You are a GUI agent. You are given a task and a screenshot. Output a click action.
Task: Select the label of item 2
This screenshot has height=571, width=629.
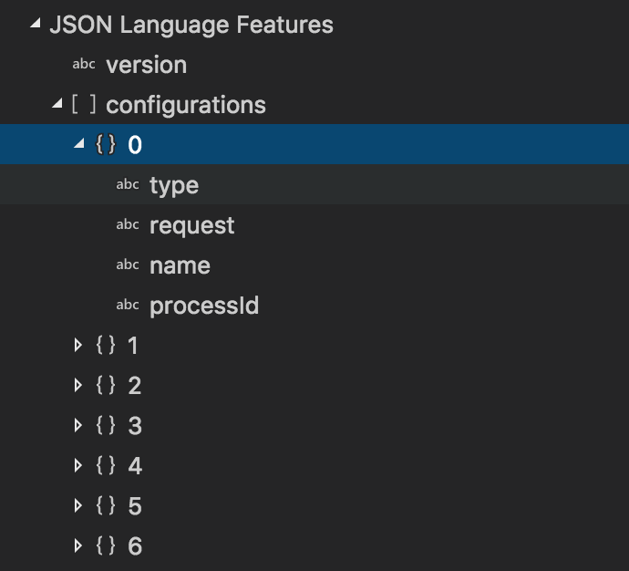(x=134, y=386)
